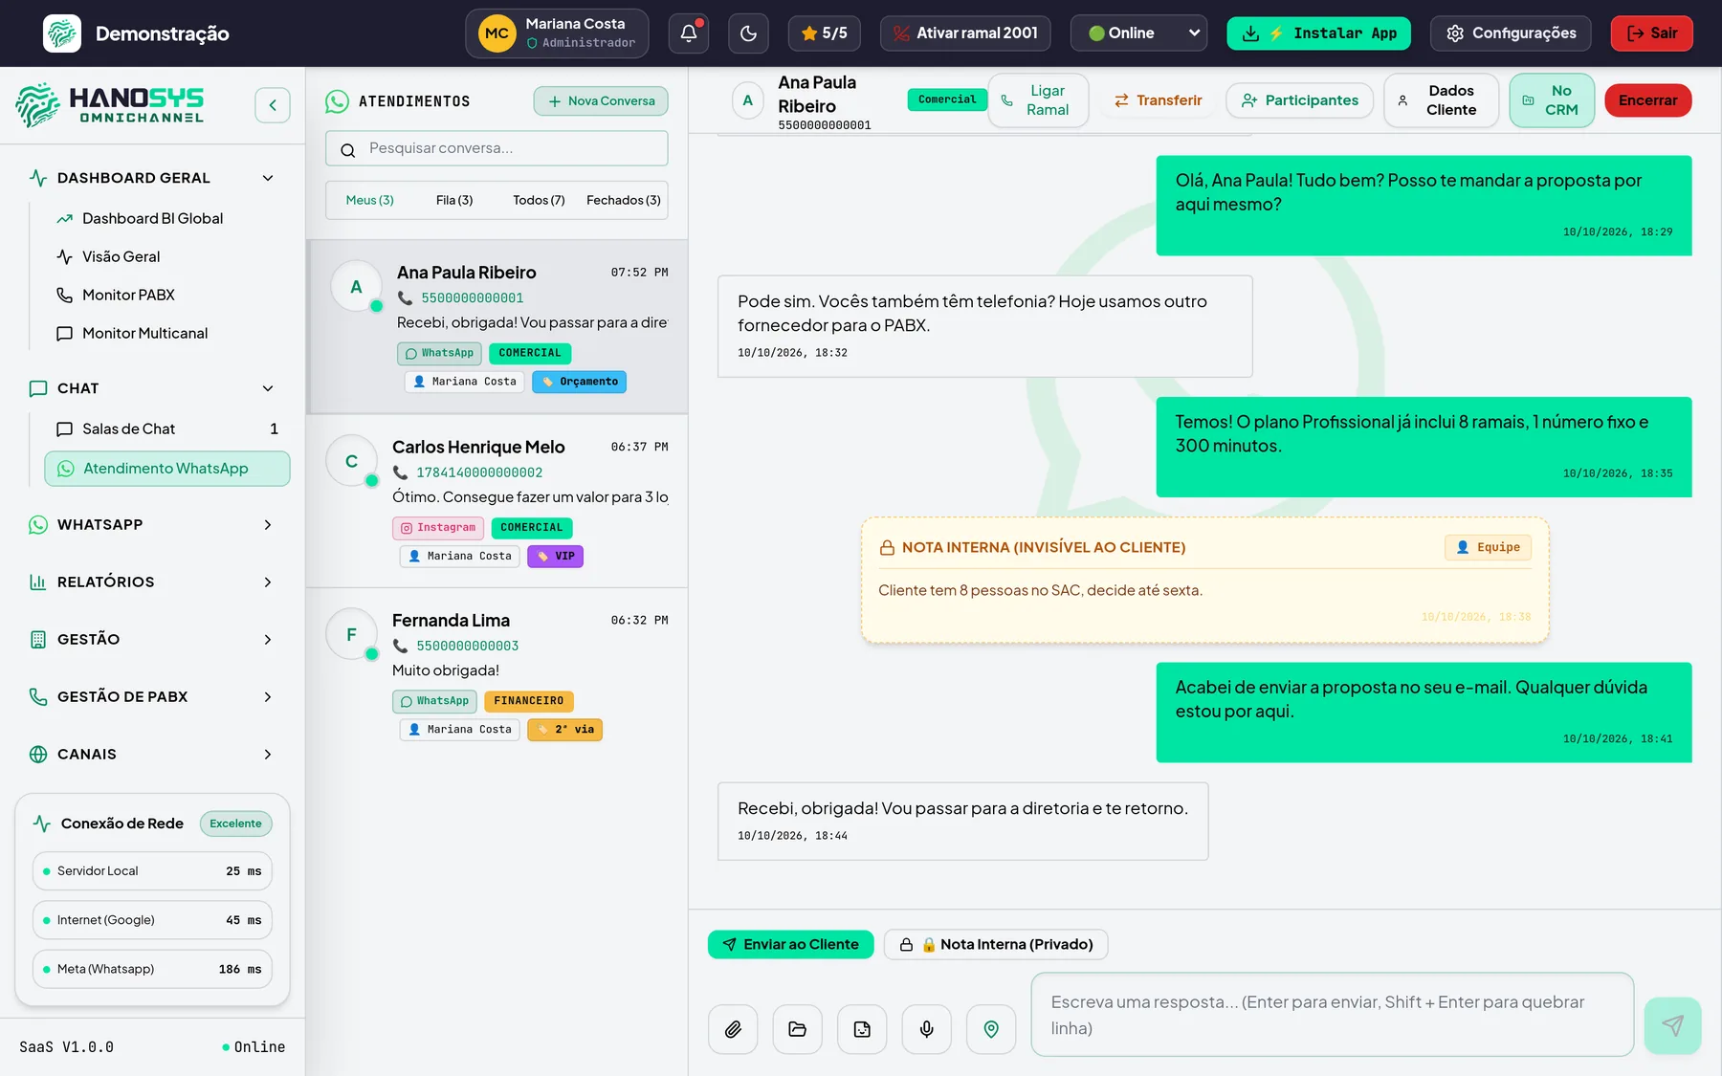Click the Comercial header badge

(x=947, y=99)
